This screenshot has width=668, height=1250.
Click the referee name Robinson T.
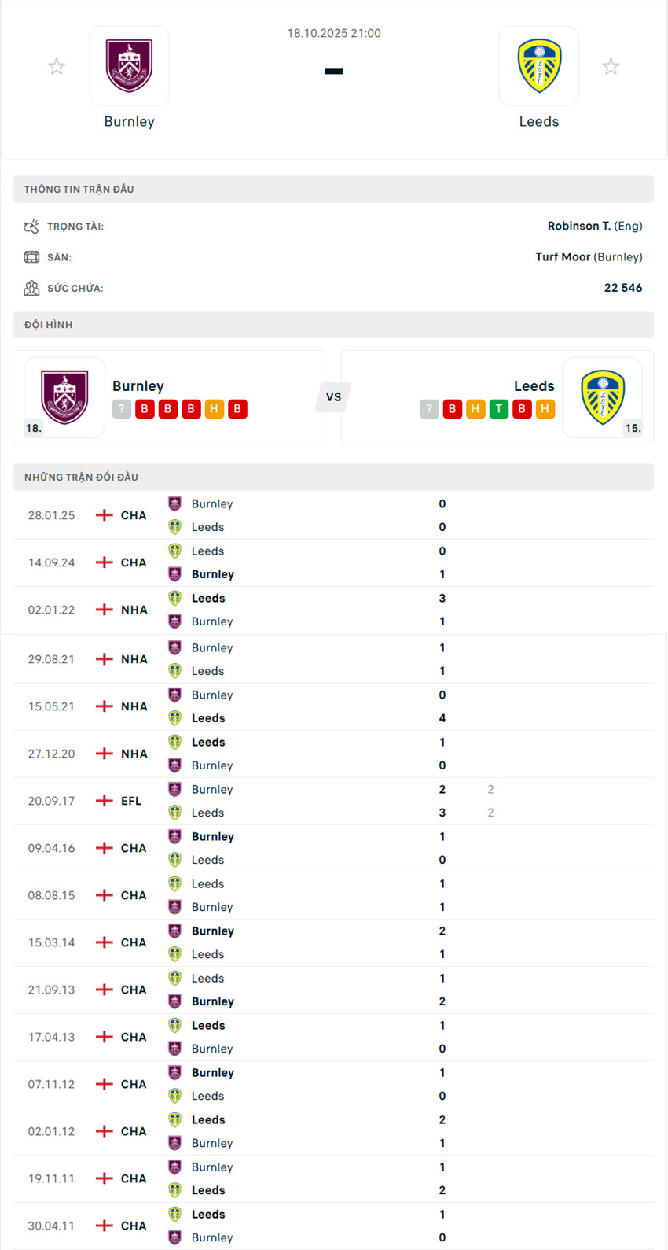(x=579, y=225)
